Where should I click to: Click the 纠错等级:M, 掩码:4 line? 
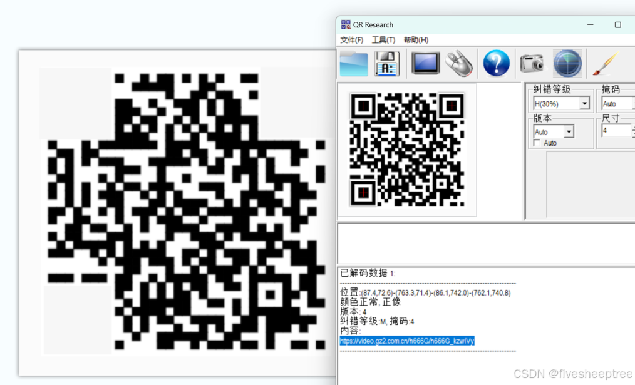(377, 322)
